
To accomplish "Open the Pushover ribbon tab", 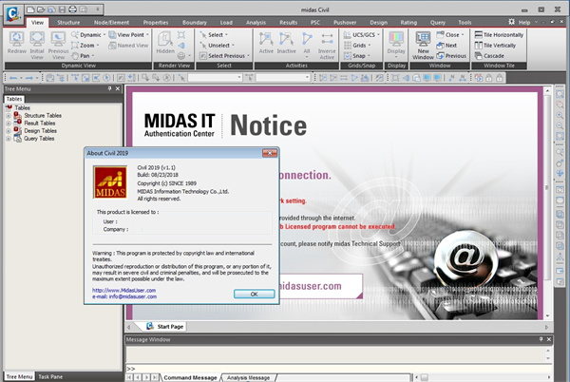I will pyautogui.click(x=345, y=23).
